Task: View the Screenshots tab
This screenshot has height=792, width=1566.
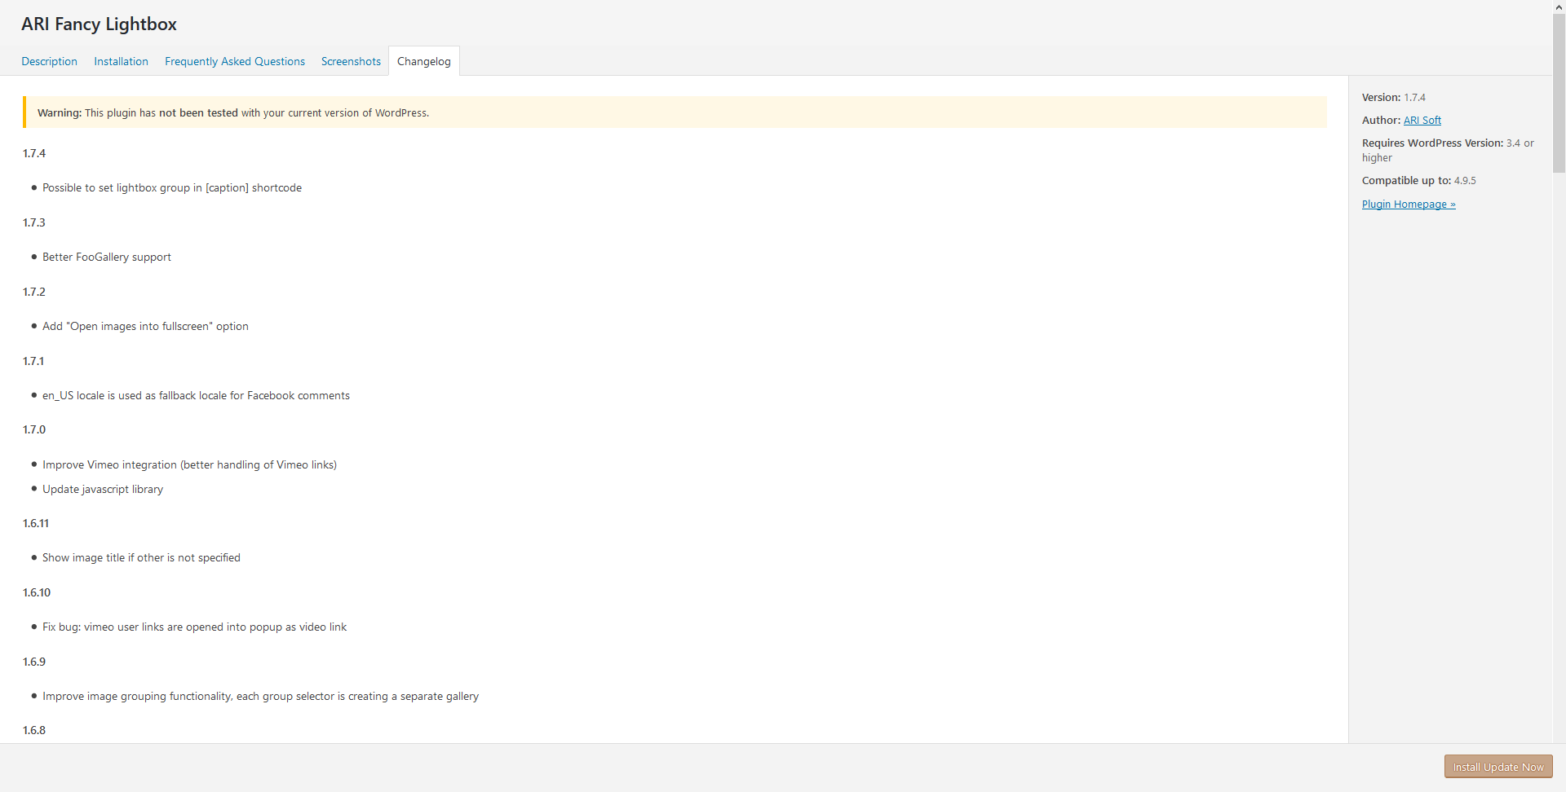Action: (x=351, y=61)
